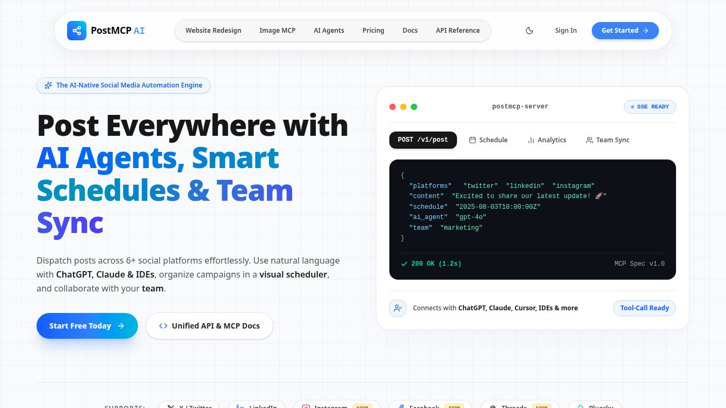Image resolution: width=726 pixels, height=408 pixels.
Task: Click the Get Started button
Action: pos(625,31)
